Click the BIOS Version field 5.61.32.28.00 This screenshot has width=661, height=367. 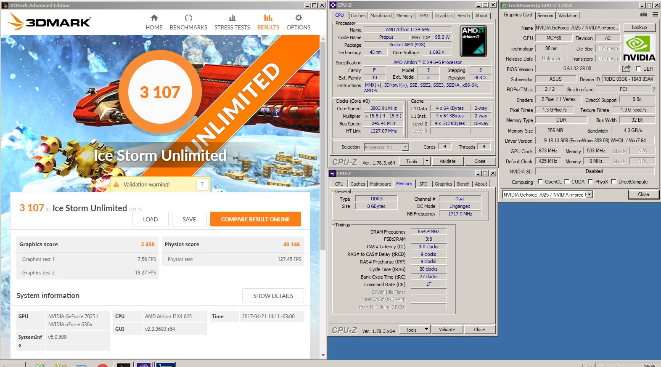577,69
